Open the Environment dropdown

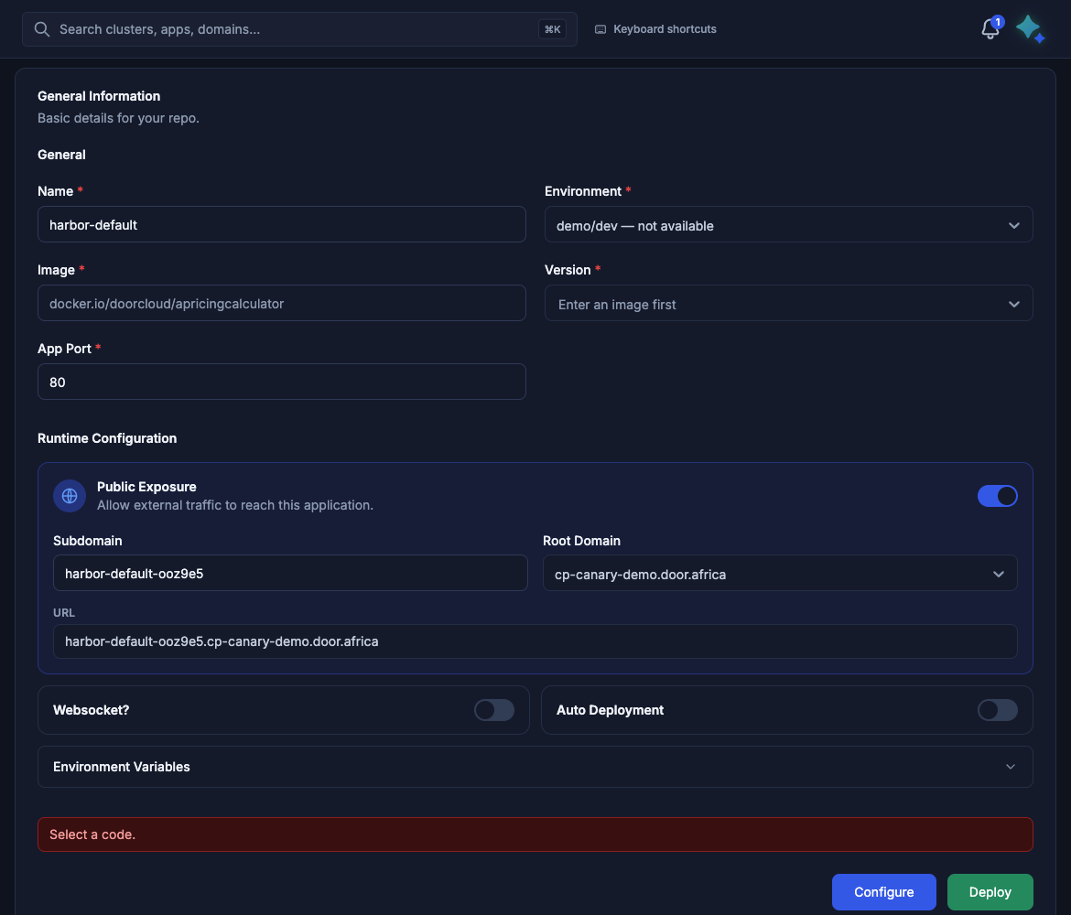(788, 225)
